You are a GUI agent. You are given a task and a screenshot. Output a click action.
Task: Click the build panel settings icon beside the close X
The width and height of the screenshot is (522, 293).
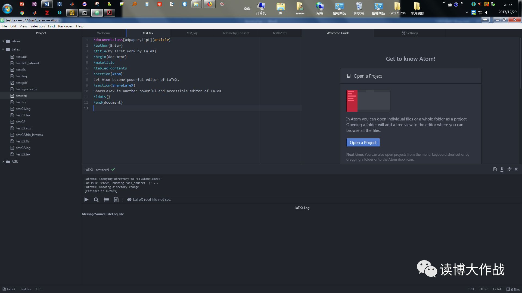click(509, 169)
